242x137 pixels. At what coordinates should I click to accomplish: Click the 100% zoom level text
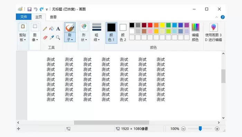[175, 129]
